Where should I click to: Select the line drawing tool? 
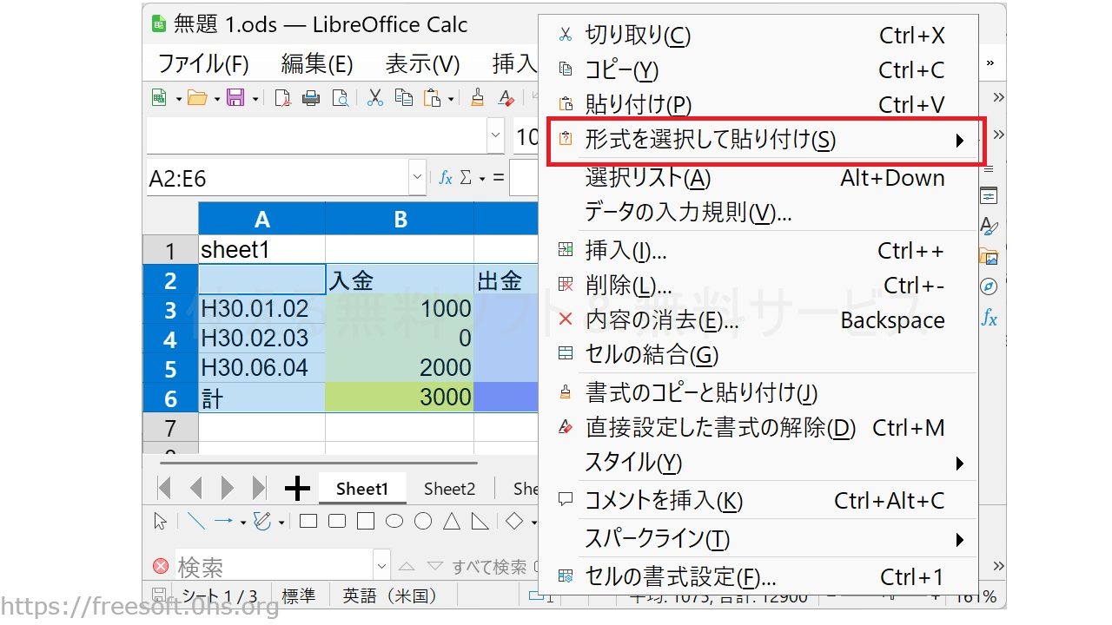click(x=196, y=521)
